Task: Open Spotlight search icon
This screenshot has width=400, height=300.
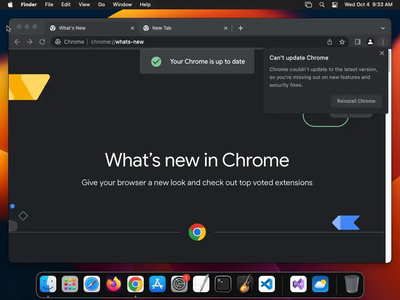Action: tap(322, 5)
